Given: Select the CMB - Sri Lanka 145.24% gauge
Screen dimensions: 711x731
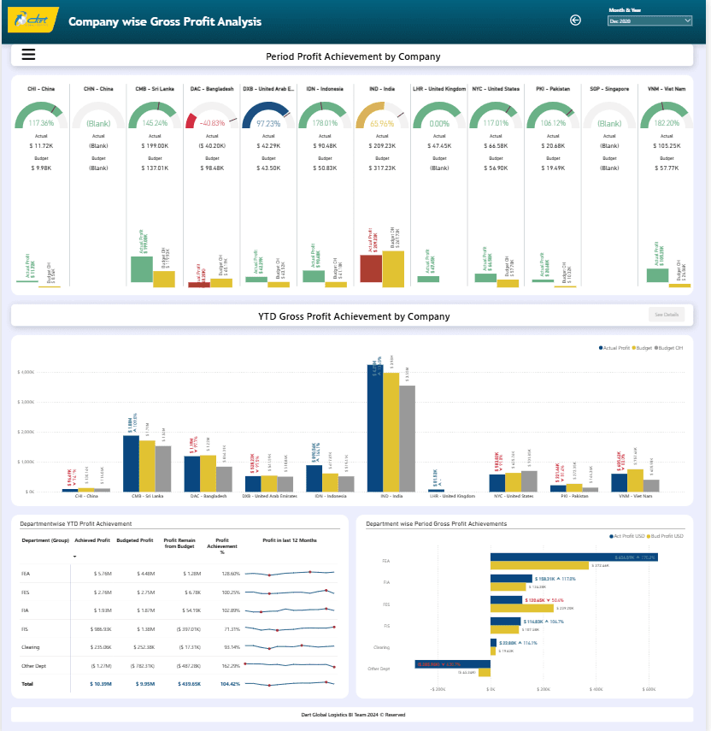Looking at the screenshot, I should (x=155, y=115).
